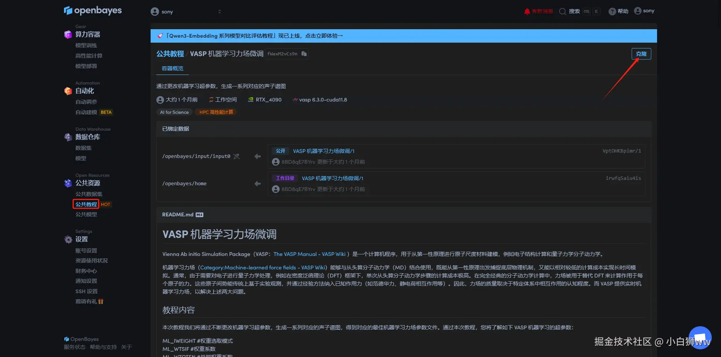Open The VASP Manual - VASP Wiki link
The image size is (721, 357).
pyautogui.click(x=310, y=254)
